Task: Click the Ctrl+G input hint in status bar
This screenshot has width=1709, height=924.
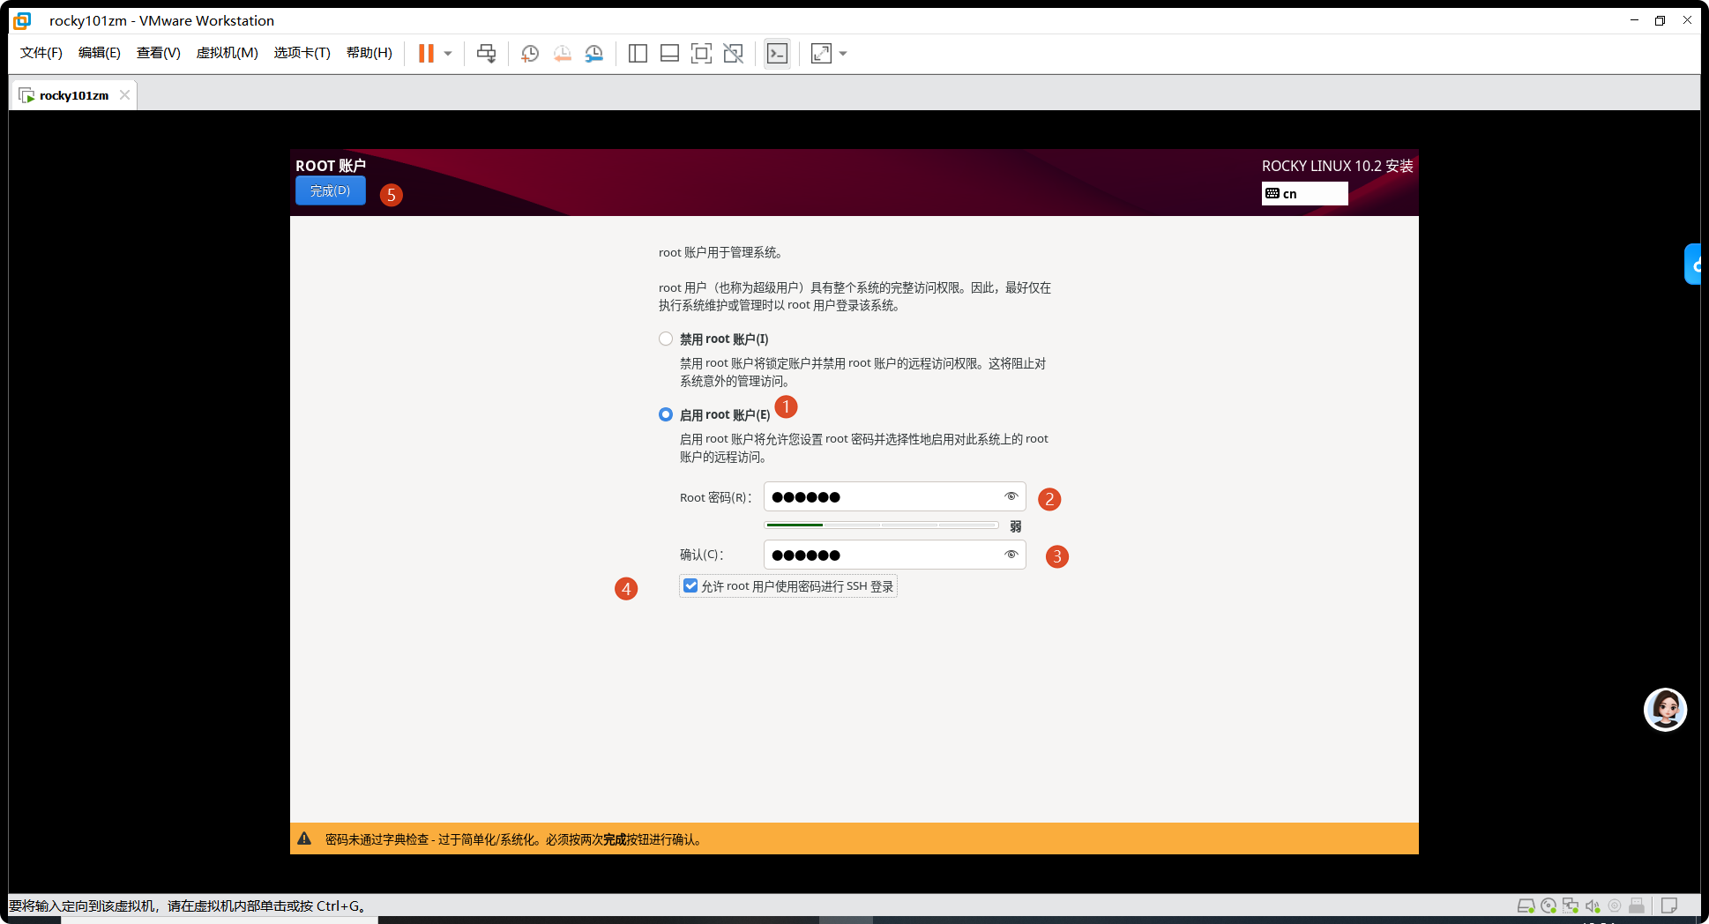Action: click(x=187, y=906)
